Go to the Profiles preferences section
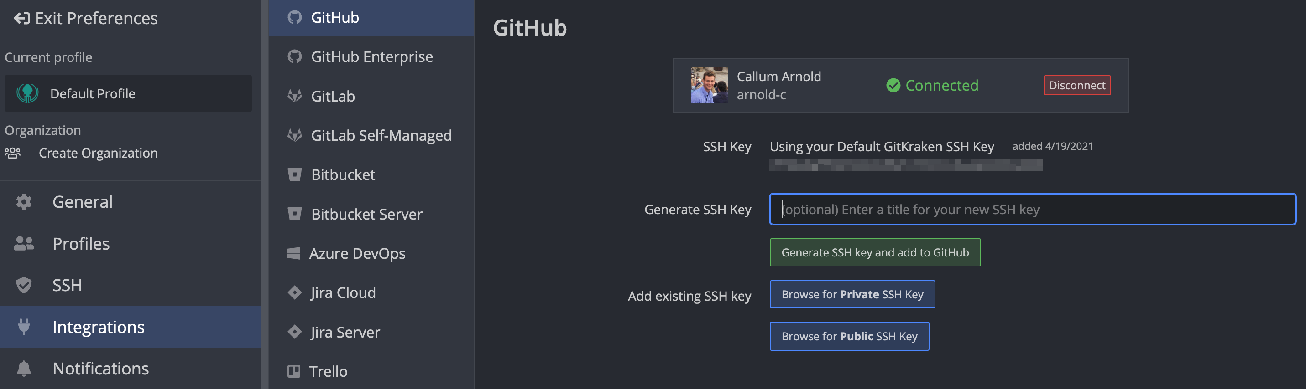This screenshot has height=389, width=1306. pos(81,244)
